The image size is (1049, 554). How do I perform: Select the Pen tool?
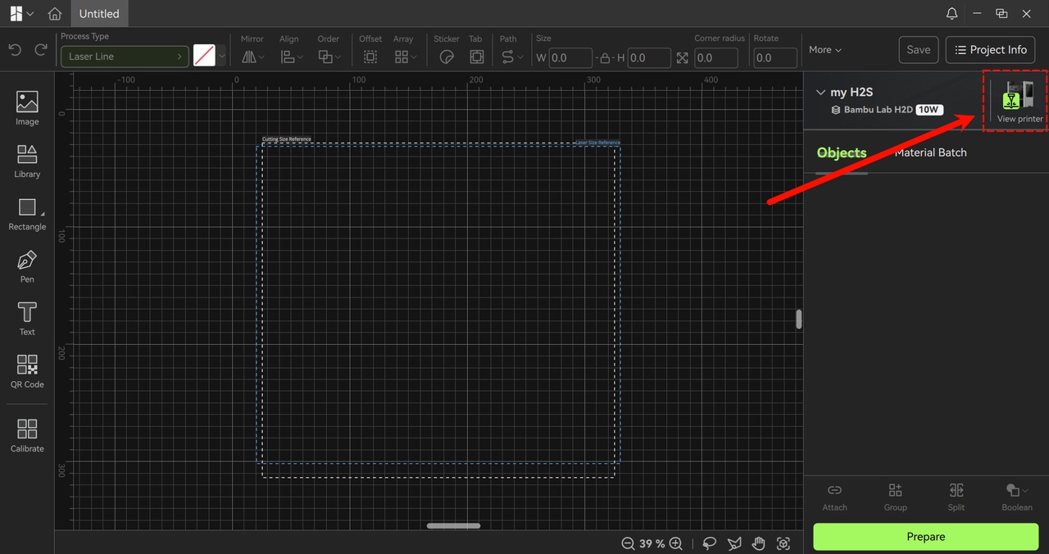(x=27, y=266)
